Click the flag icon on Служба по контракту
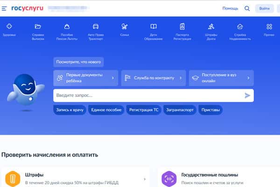280x187 pixels. coord(127,78)
